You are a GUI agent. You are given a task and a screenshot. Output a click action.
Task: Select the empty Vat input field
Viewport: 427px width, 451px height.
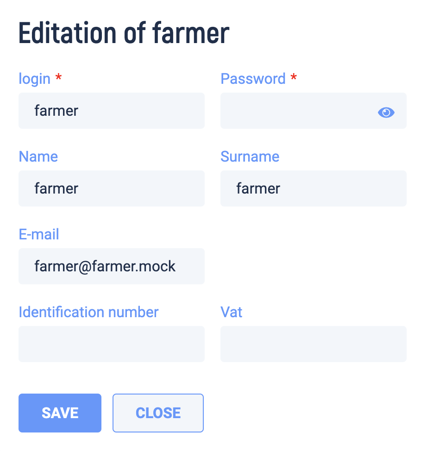[x=314, y=344]
